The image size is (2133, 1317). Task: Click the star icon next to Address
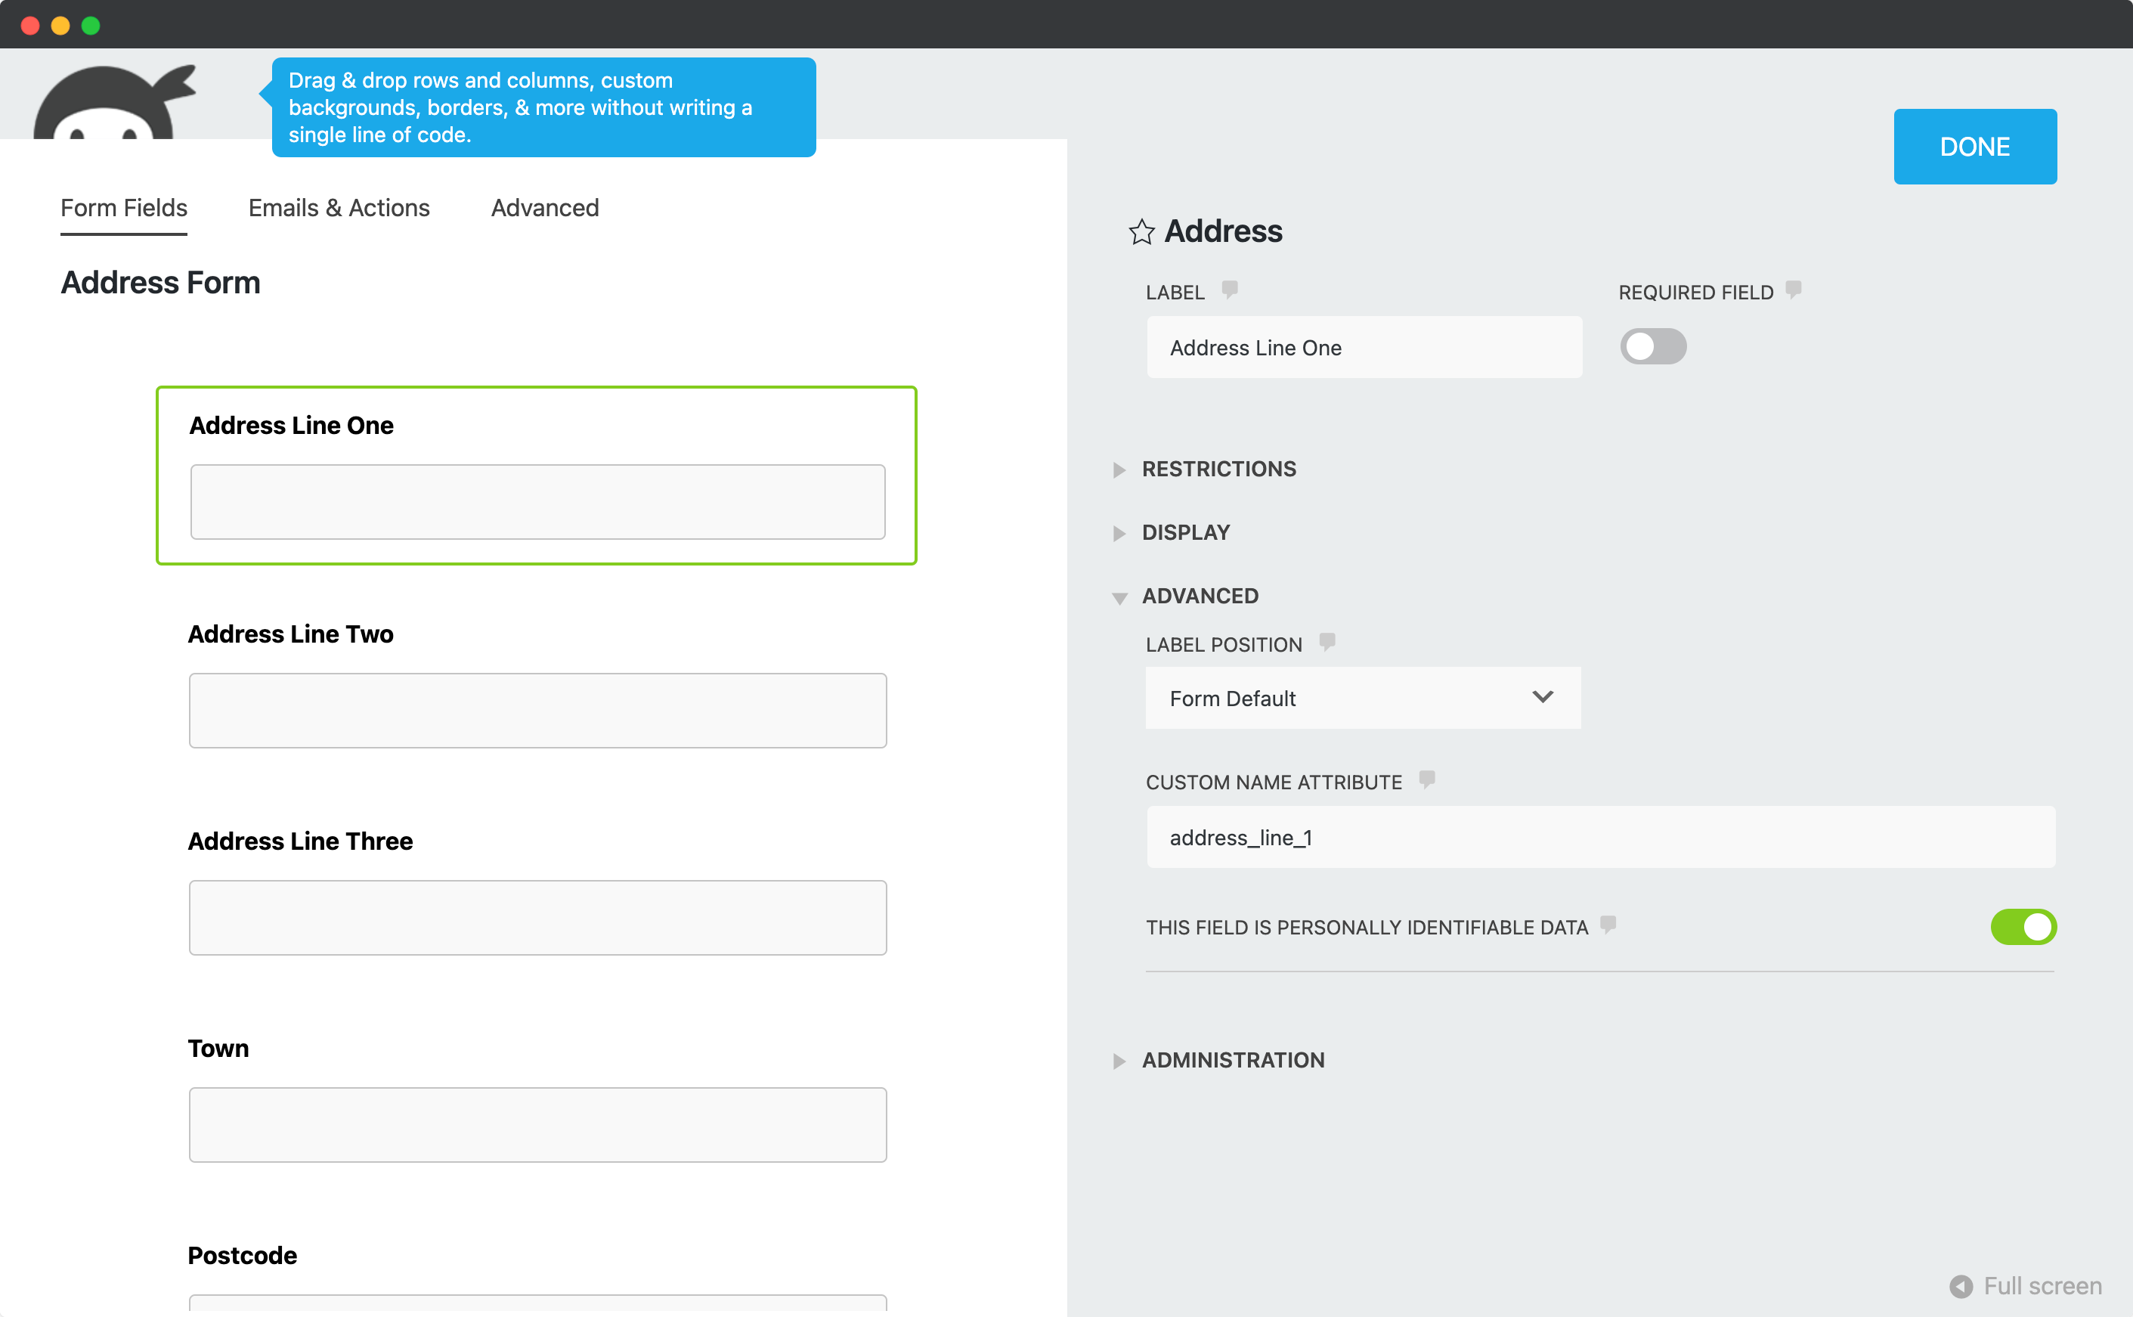tap(1142, 231)
